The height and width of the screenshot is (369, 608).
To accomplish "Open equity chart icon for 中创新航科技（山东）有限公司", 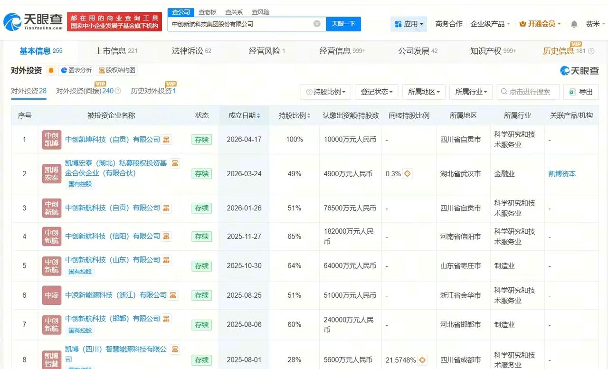I will tap(166, 260).
